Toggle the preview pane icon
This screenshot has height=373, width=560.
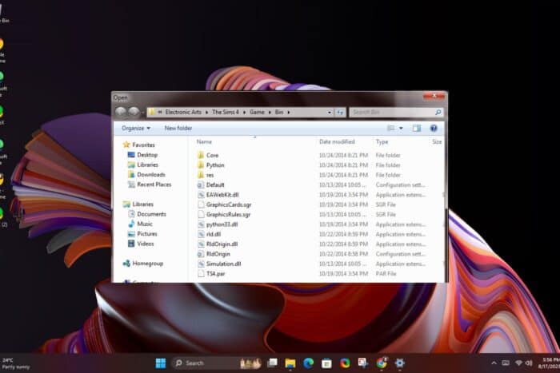417,128
